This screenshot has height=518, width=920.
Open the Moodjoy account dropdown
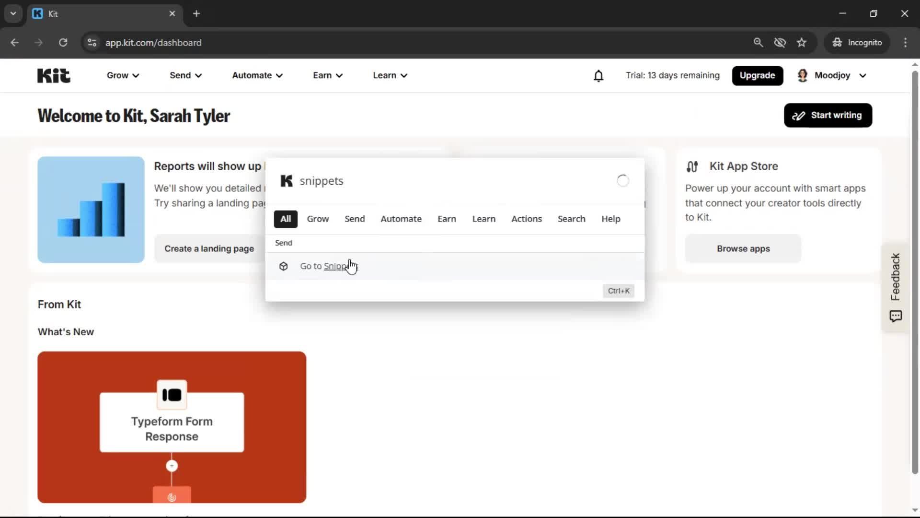click(832, 75)
